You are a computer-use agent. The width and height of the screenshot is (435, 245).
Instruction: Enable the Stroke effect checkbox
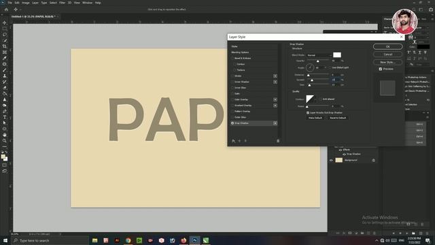click(x=232, y=76)
